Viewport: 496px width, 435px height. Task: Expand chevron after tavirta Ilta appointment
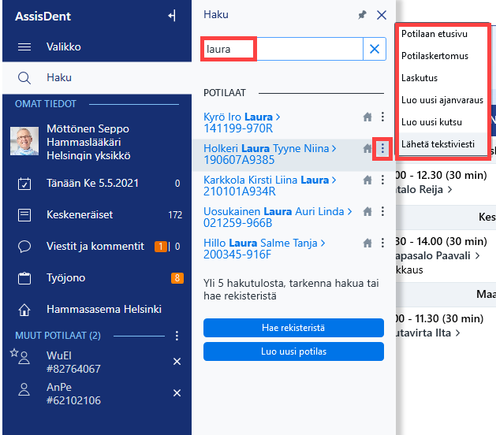[457, 333]
